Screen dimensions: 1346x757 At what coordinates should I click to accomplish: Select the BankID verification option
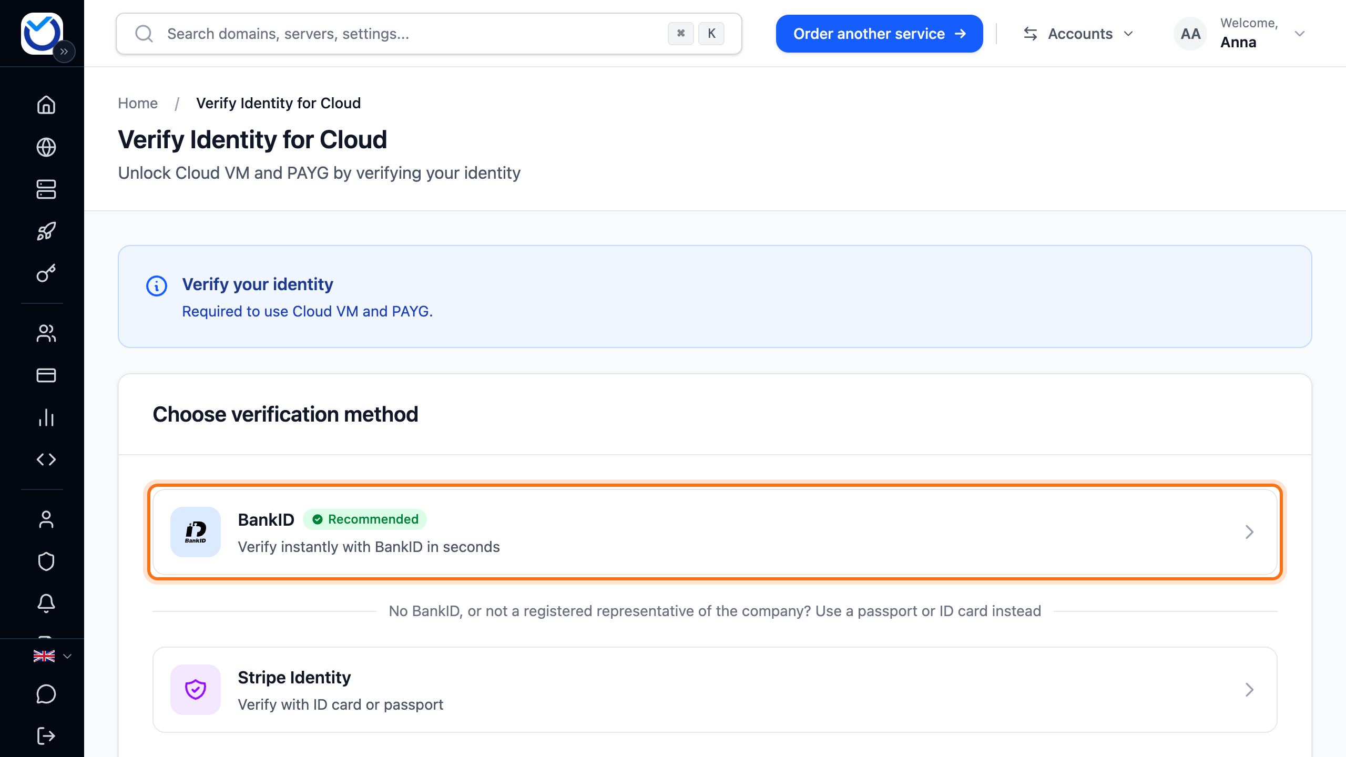(715, 532)
